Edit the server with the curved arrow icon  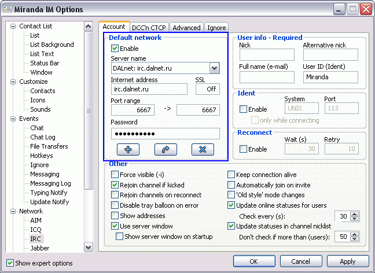(166, 149)
